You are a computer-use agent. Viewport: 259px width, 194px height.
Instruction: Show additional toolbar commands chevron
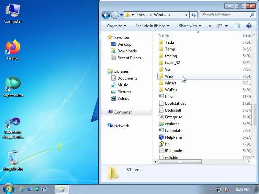(x=210, y=26)
